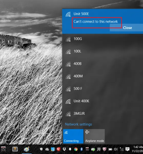Open Dropbox from the system tray
Image resolution: width=143 pixels, height=154 pixels.
click(x=64, y=149)
